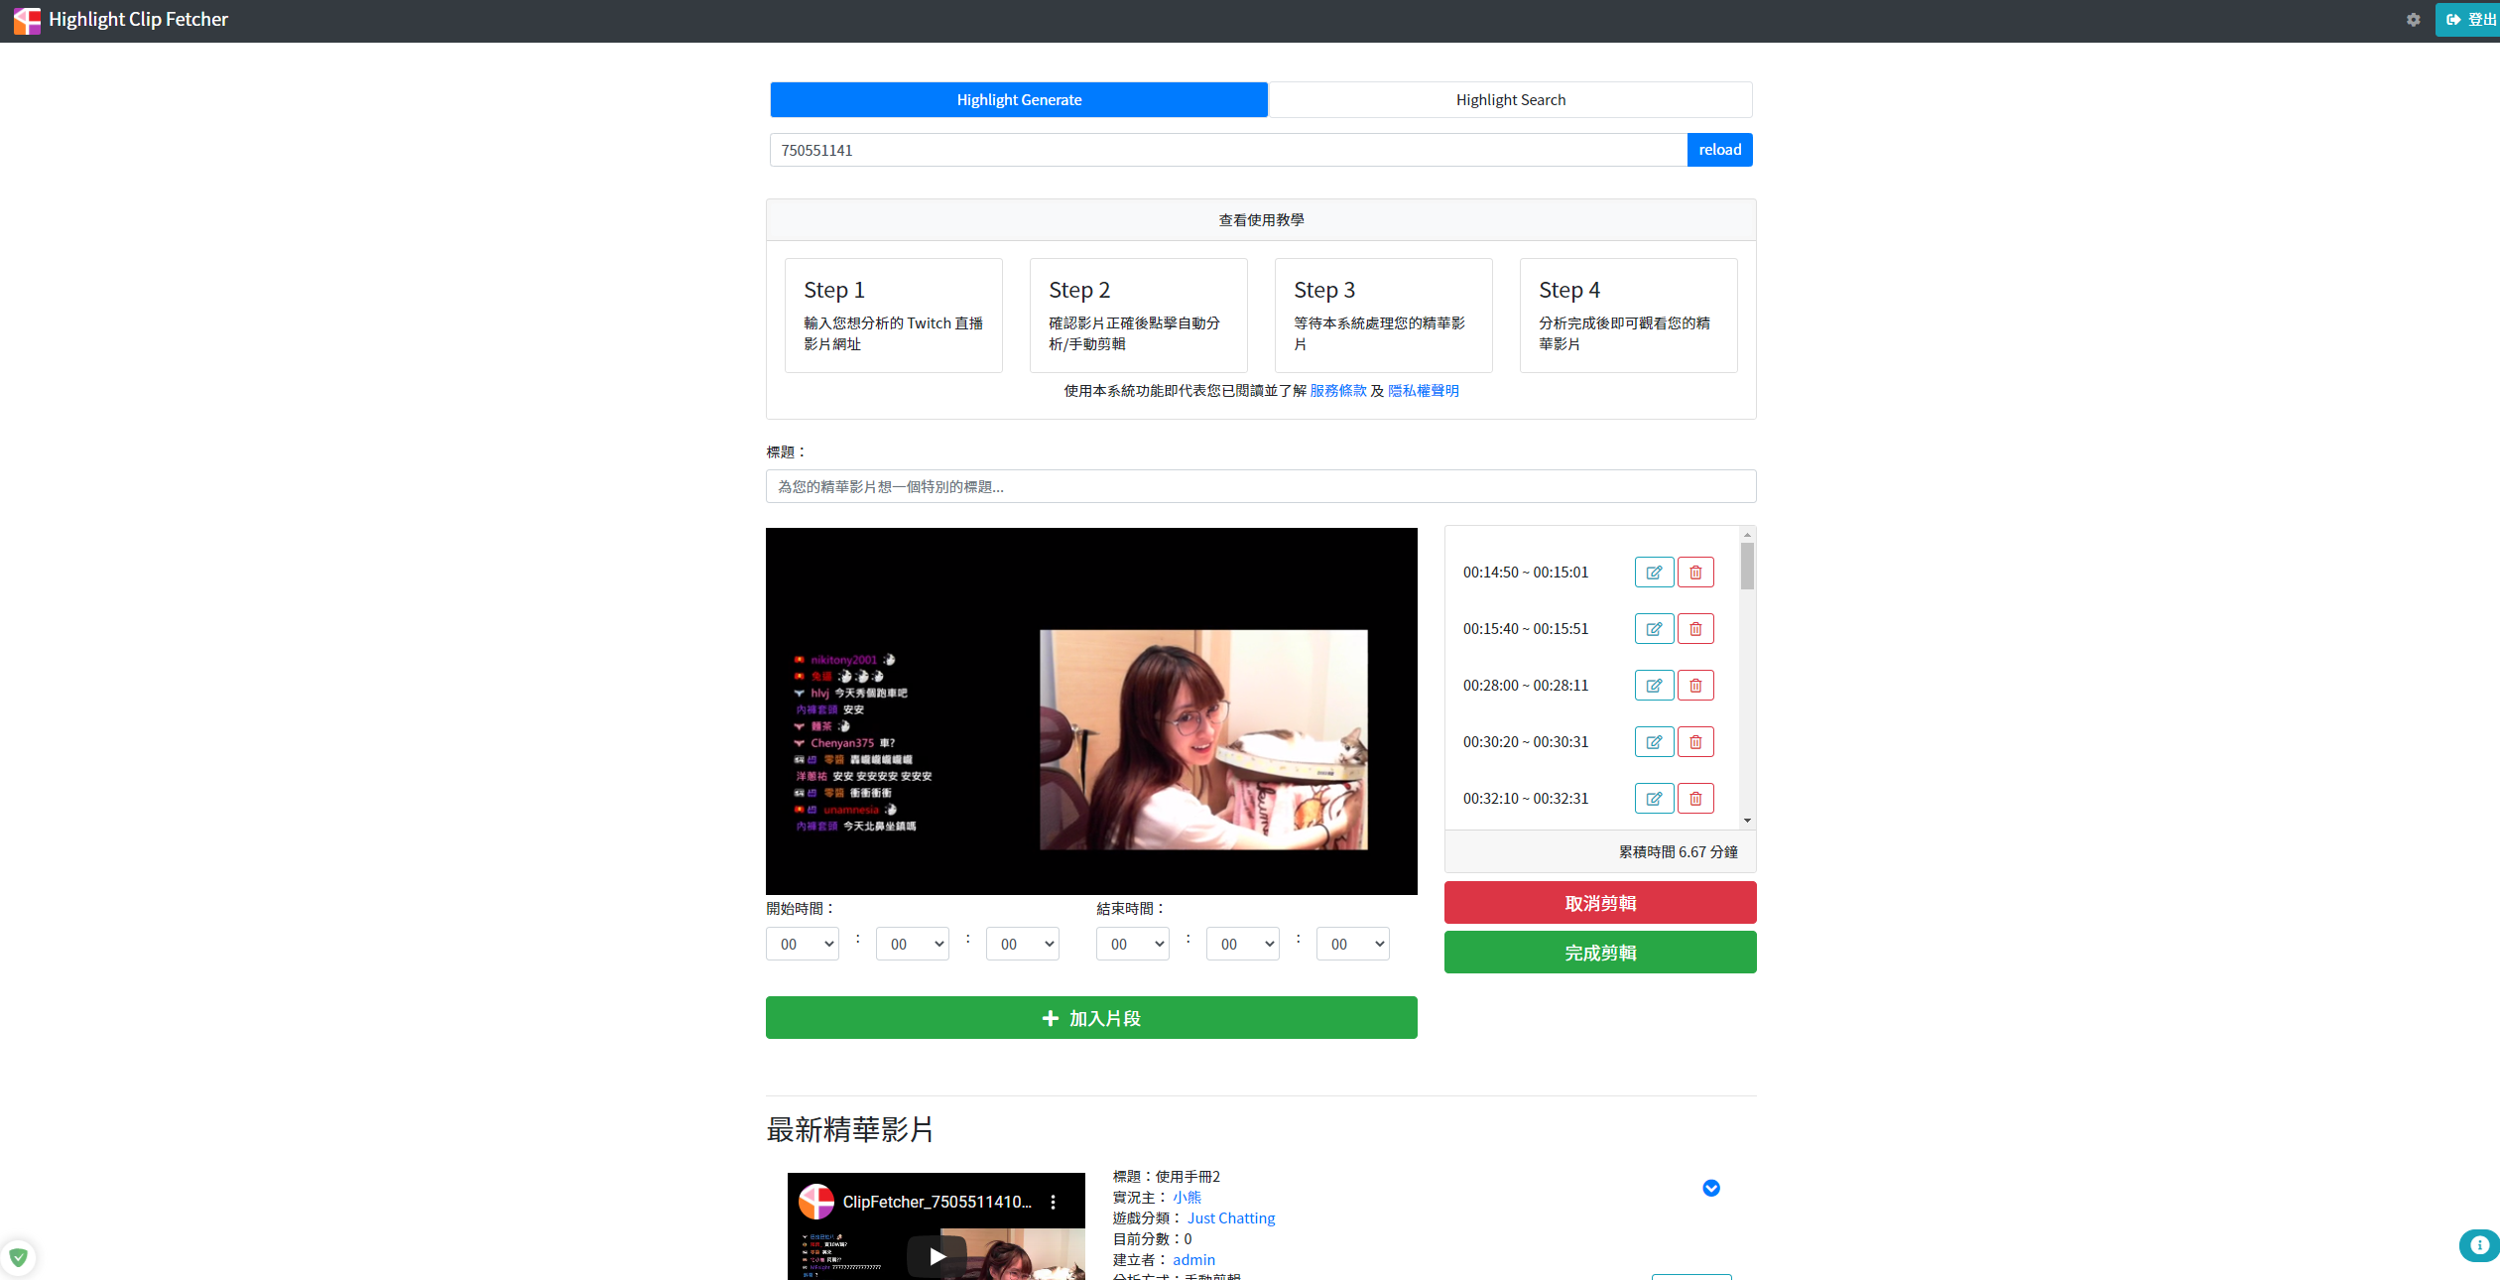The image size is (2500, 1280).
Task: Focus the highlight title input field
Action: tap(1260, 486)
